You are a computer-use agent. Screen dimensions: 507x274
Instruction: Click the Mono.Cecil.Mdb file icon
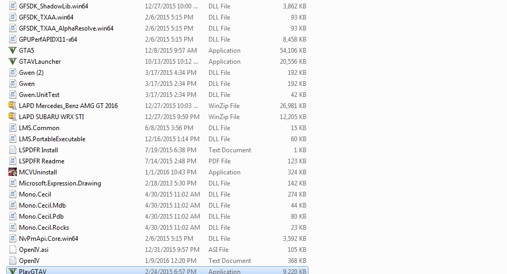click(x=13, y=205)
